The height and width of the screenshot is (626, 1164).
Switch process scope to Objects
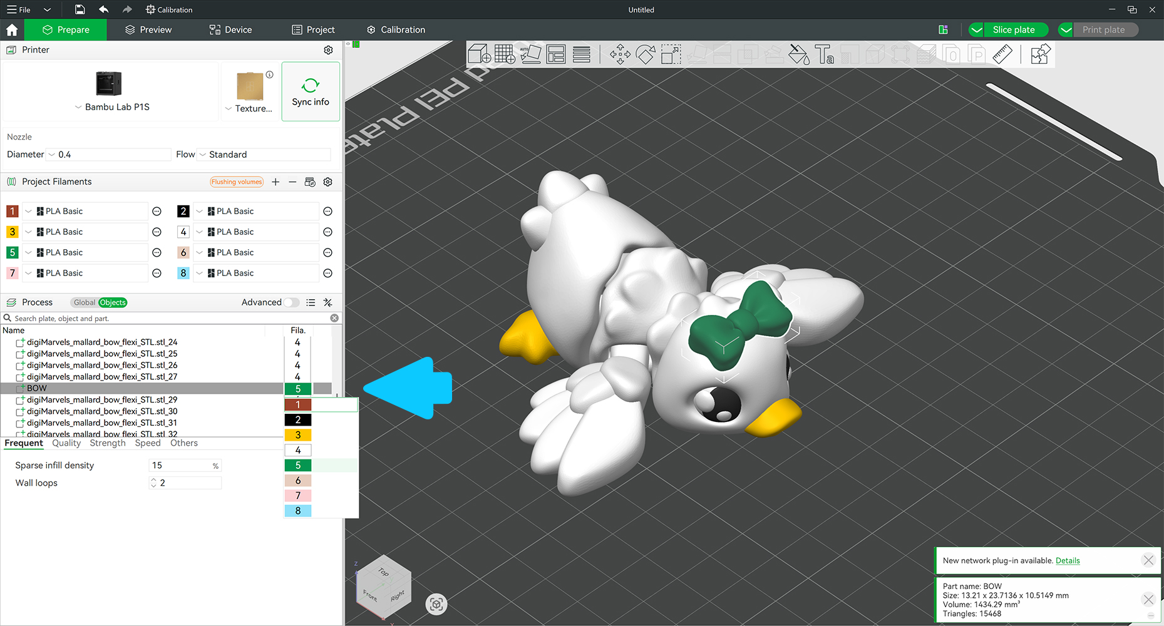coord(113,302)
